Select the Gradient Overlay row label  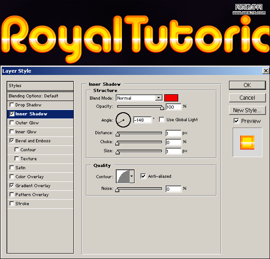pos(33,186)
